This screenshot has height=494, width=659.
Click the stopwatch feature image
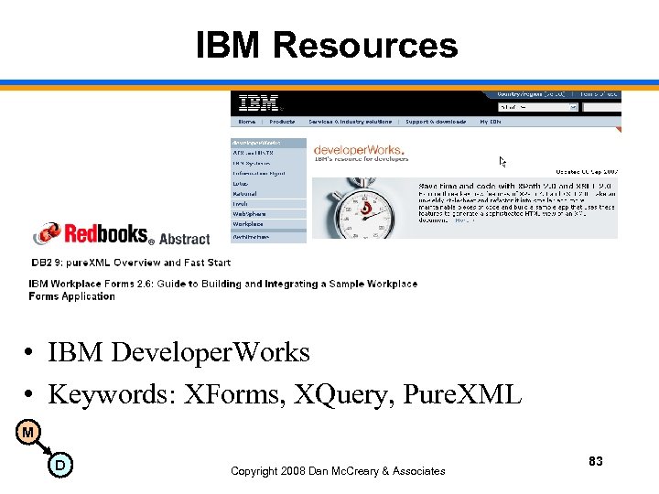coord(363,208)
